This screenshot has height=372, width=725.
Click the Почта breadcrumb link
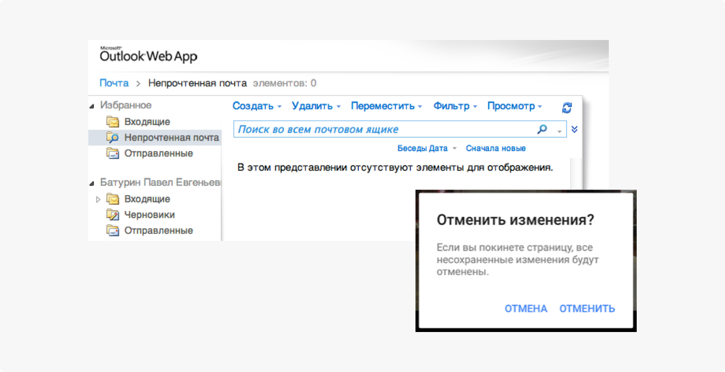(114, 83)
